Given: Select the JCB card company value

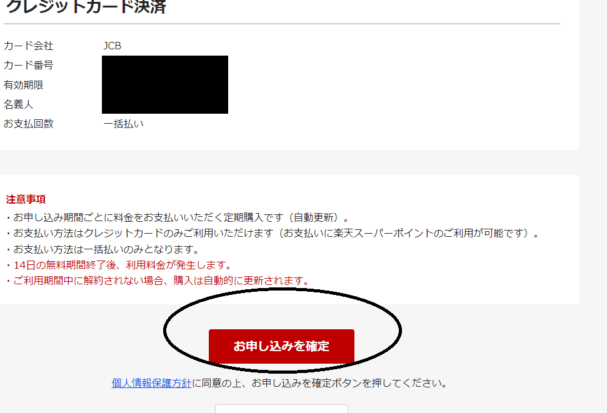Looking at the screenshot, I should tap(113, 46).
